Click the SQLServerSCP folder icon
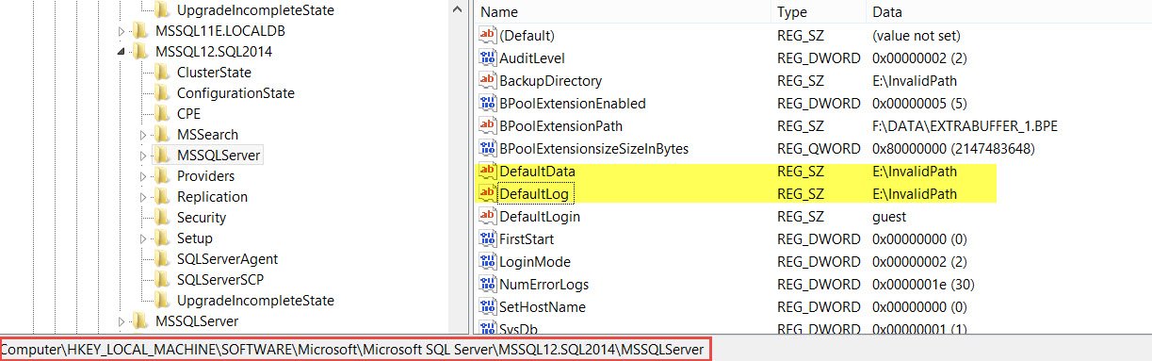This screenshot has height=361, width=1152. 161,280
